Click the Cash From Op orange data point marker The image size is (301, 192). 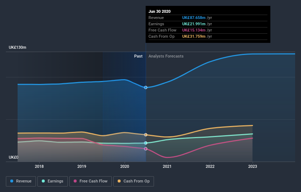pyautogui.click(x=146, y=135)
